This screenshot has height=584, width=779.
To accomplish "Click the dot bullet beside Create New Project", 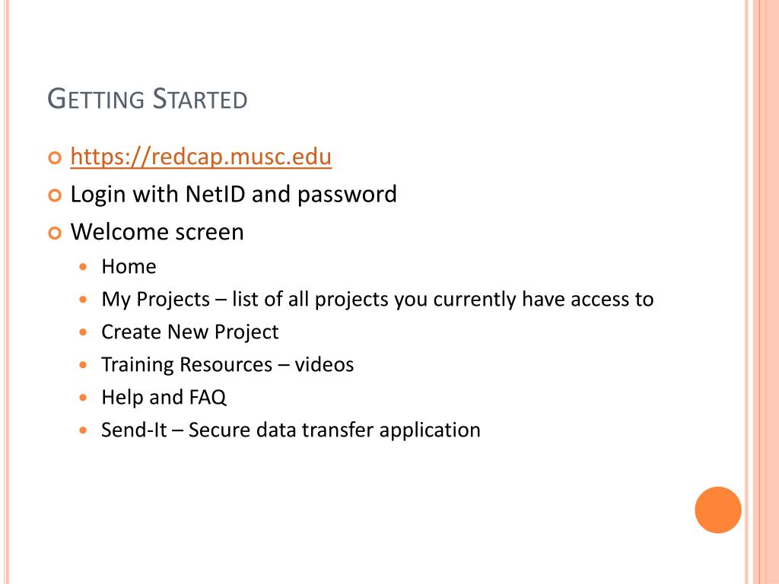I will [x=83, y=332].
